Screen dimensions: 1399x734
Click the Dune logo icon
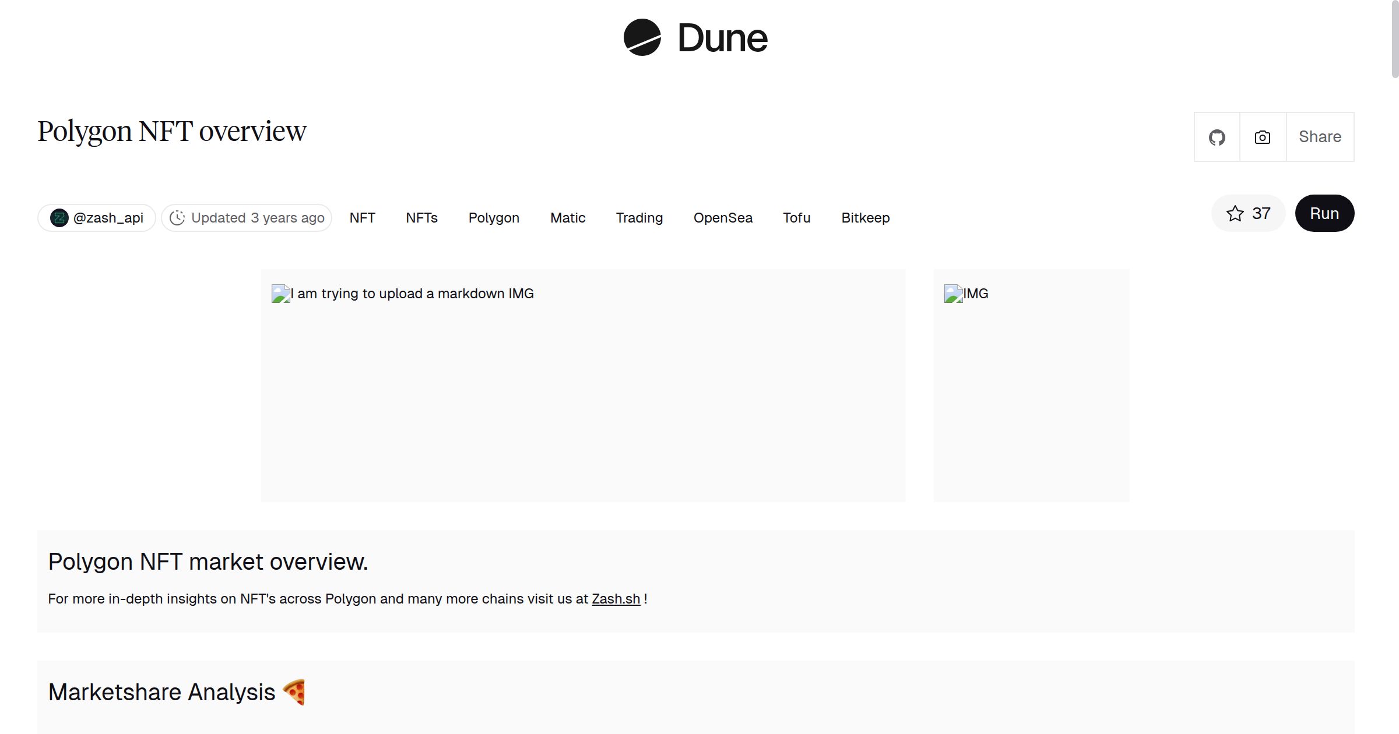pyautogui.click(x=642, y=37)
